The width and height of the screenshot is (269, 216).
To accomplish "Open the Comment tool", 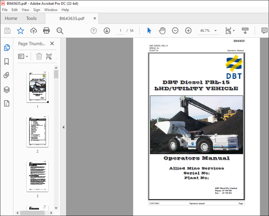I will (x=264, y=31).
